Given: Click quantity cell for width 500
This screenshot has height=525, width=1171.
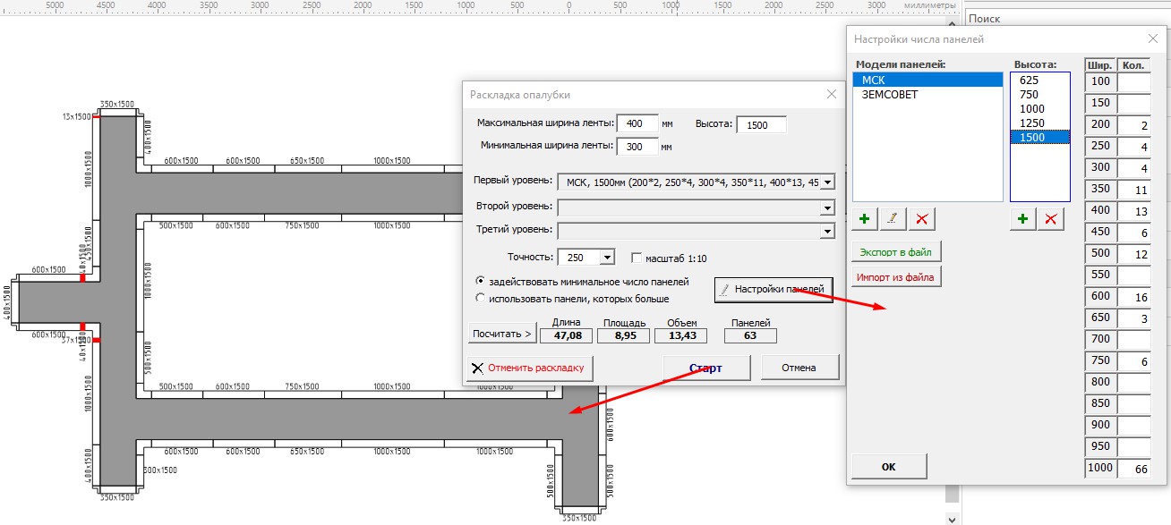Looking at the screenshot, I should [x=1133, y=254].
